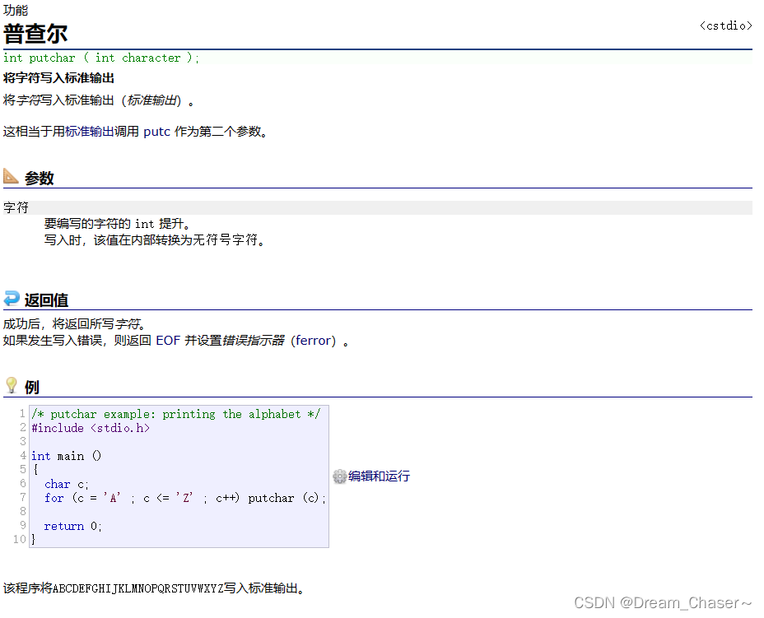Select the int putchar prototype line
The width and height of the screenshot is (764, 618).
99,58
